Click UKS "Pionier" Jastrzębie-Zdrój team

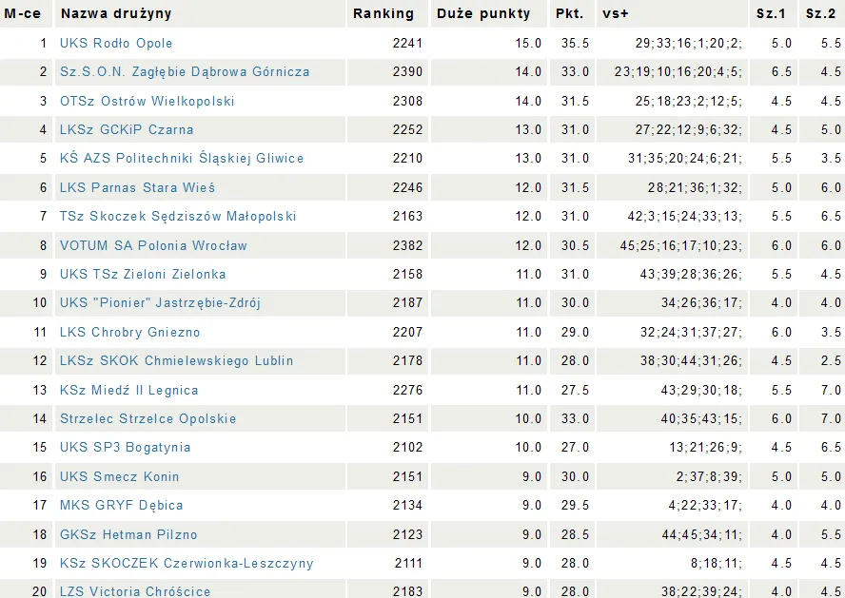(160, 303)
